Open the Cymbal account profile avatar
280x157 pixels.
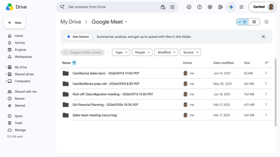coord(271,7)
